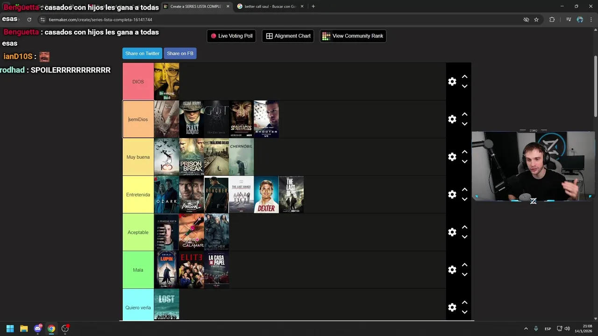Click the Quiero verla tier label
The height and width of the screenshot is (336, 598).
coord(138,305)
